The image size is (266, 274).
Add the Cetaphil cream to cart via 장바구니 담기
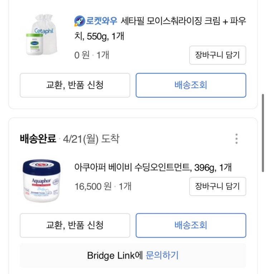(217, 55)
